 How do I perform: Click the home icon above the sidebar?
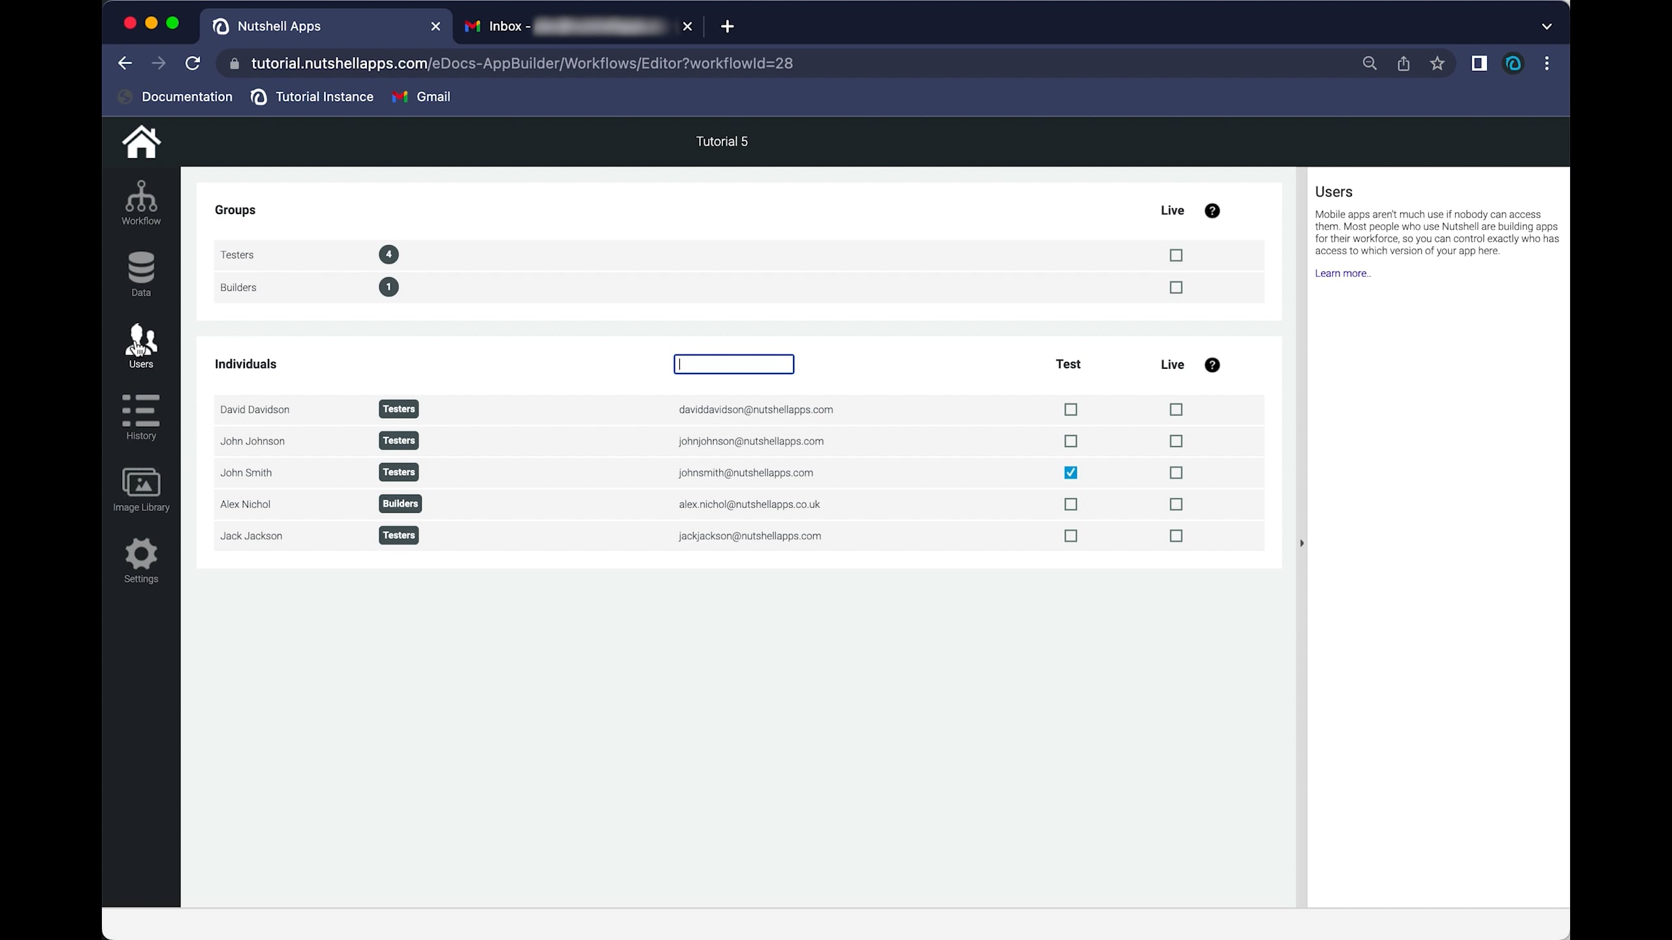coord(141,142)
